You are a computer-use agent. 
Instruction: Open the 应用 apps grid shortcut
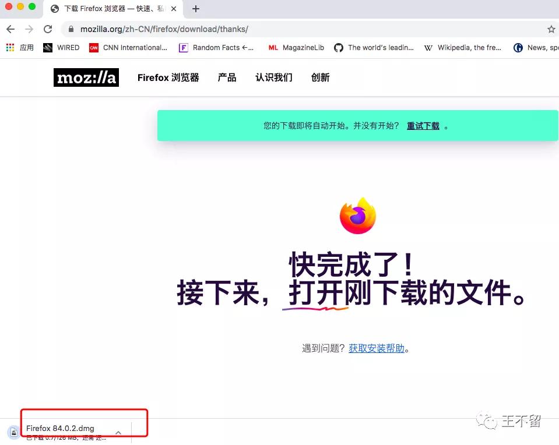coord(20,47)
